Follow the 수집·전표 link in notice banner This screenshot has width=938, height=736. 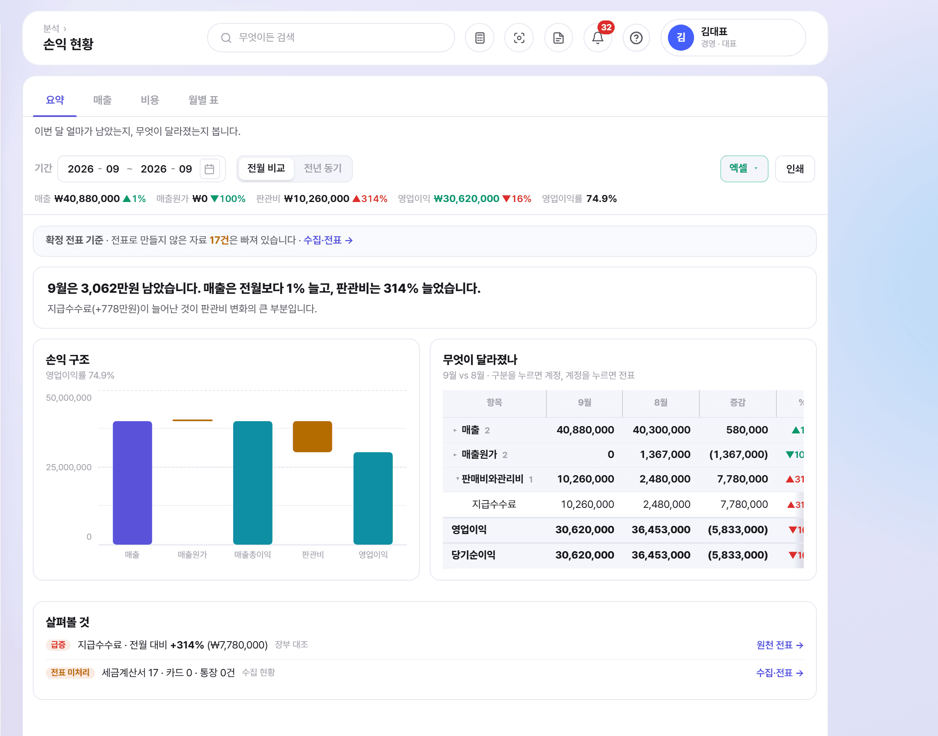tap(328, 240)
